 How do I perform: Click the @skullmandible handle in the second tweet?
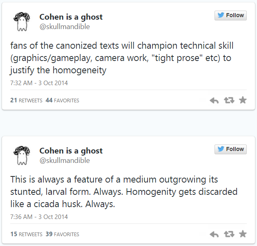[x=64, y=160]
